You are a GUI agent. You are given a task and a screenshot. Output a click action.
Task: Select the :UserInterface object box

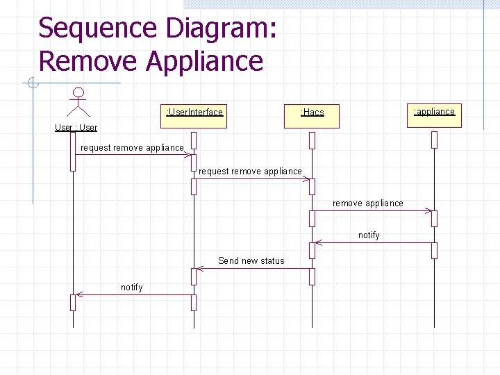click(194, 116)
